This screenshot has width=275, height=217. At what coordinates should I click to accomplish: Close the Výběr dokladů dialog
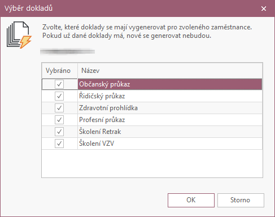click(x=264, y=8)
